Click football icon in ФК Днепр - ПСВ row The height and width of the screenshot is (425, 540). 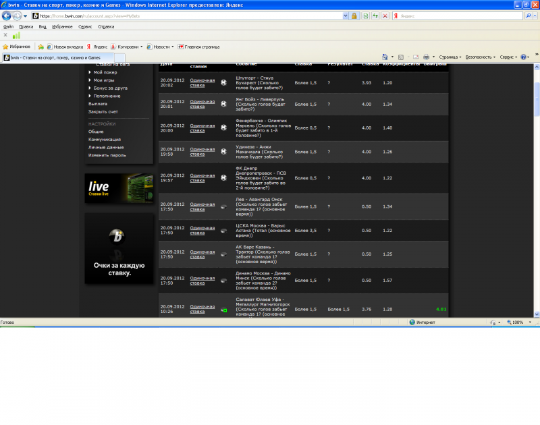tap(223, 177)
